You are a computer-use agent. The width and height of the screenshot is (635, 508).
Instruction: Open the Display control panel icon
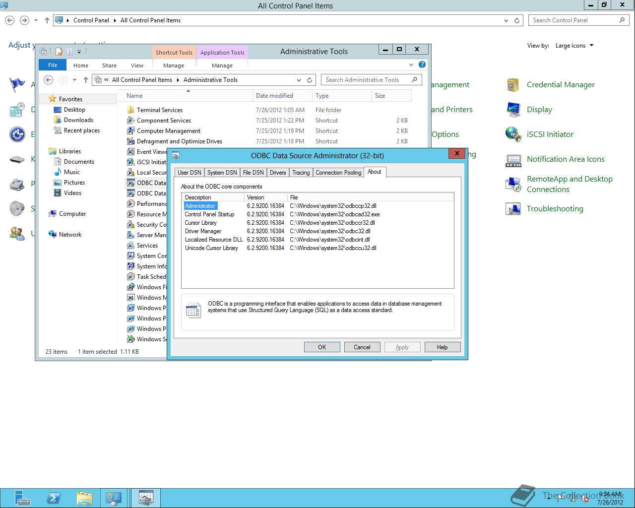point(513,110)
